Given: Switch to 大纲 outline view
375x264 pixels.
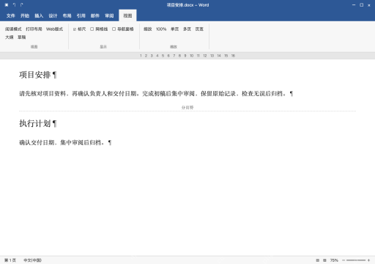Looking at the screenshot, I should 10,37.
